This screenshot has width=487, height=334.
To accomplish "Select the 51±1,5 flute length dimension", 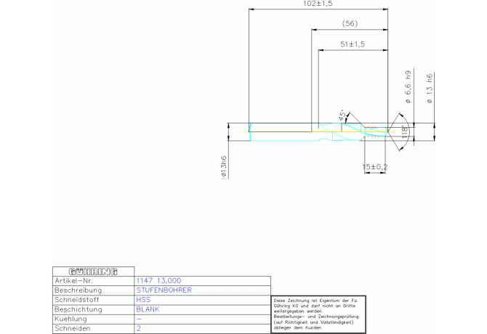I will [353, 44].
